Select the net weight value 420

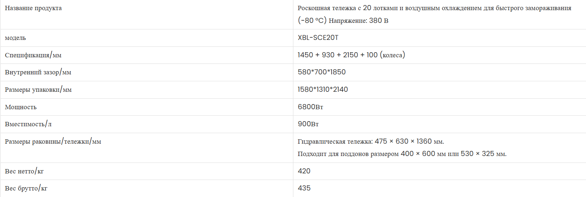pyautogui.click(x=304, y=171)
